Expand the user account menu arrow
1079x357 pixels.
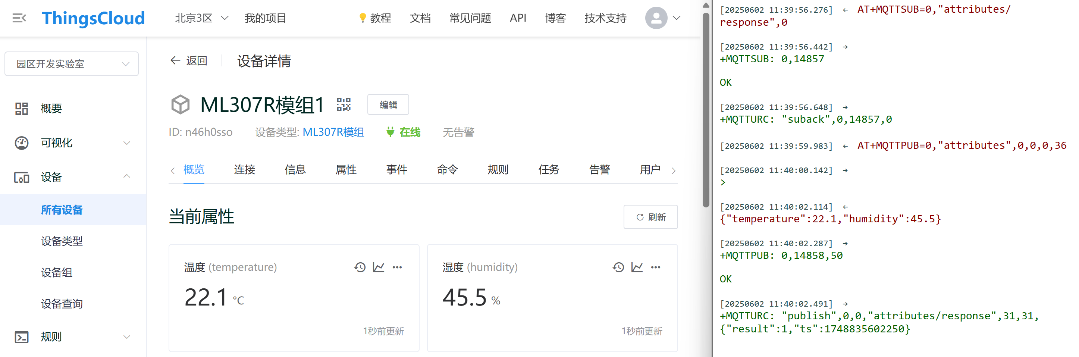(677, 18)
